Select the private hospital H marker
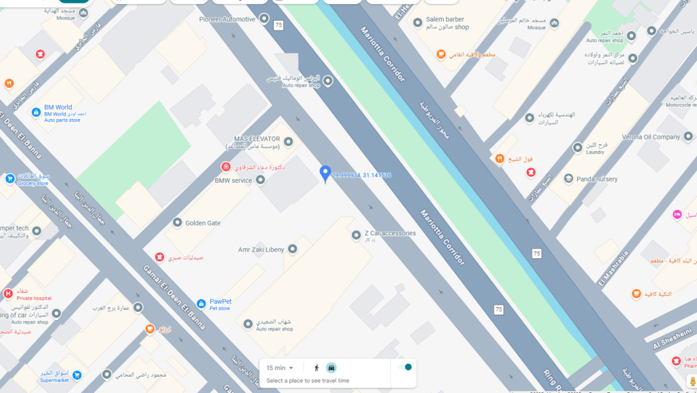The height and width of the screenshot is (393, 697). coord(8,294)
